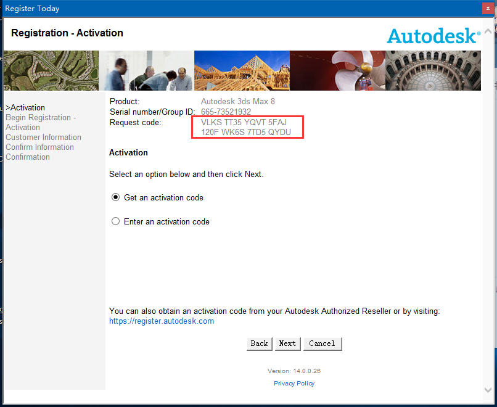
Task: Select the Customer Information sidebar step
Action: (x=43, y=138)
